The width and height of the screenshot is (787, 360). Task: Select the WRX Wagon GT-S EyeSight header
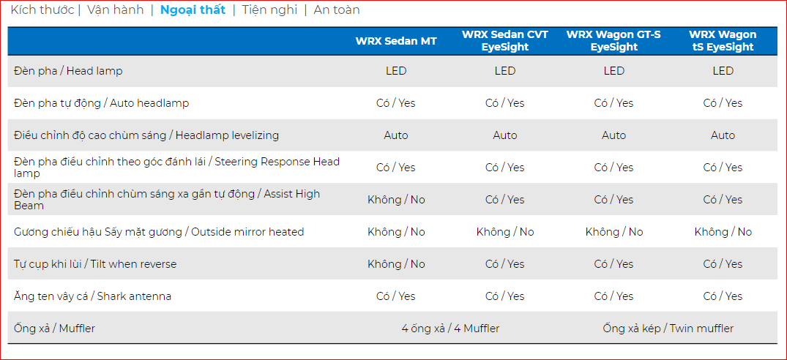pos(613,41)
